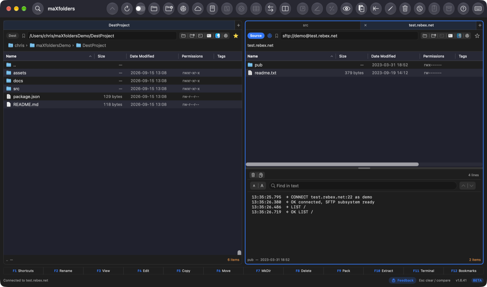Switch to the DestProject tab
The image size is (487, 287).
click(119, 25)
